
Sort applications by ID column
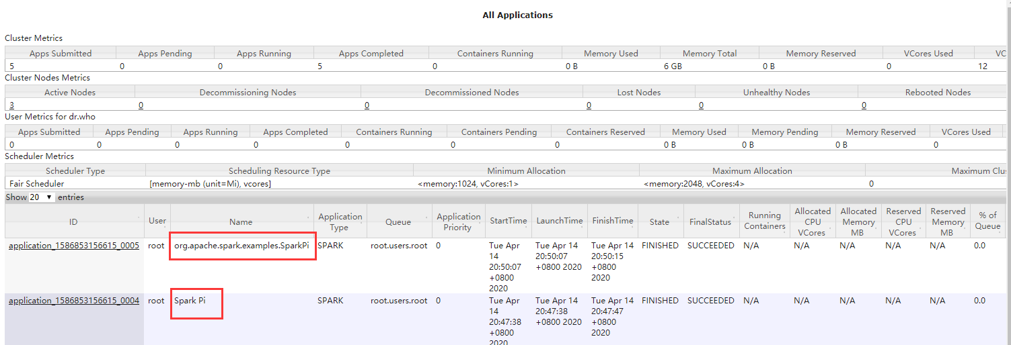74,221
